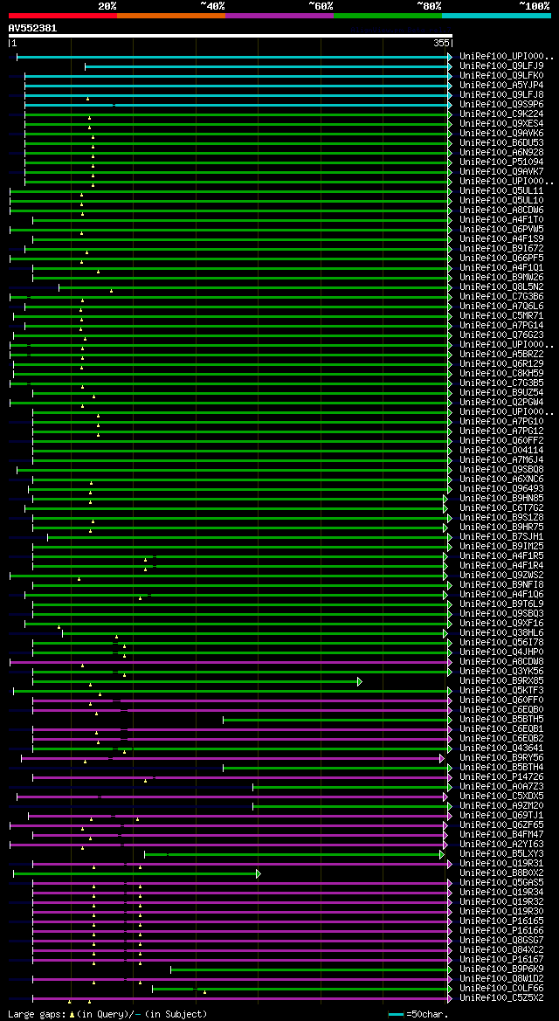This screenshot has height=1021, width=559.
Task: Open the UniRef100_C9K224 hit
Action: [501, 114]
